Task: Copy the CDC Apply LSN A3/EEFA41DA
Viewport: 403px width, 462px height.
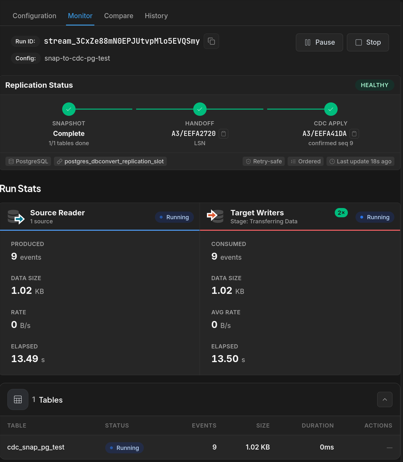Action: tap(354, 134)
